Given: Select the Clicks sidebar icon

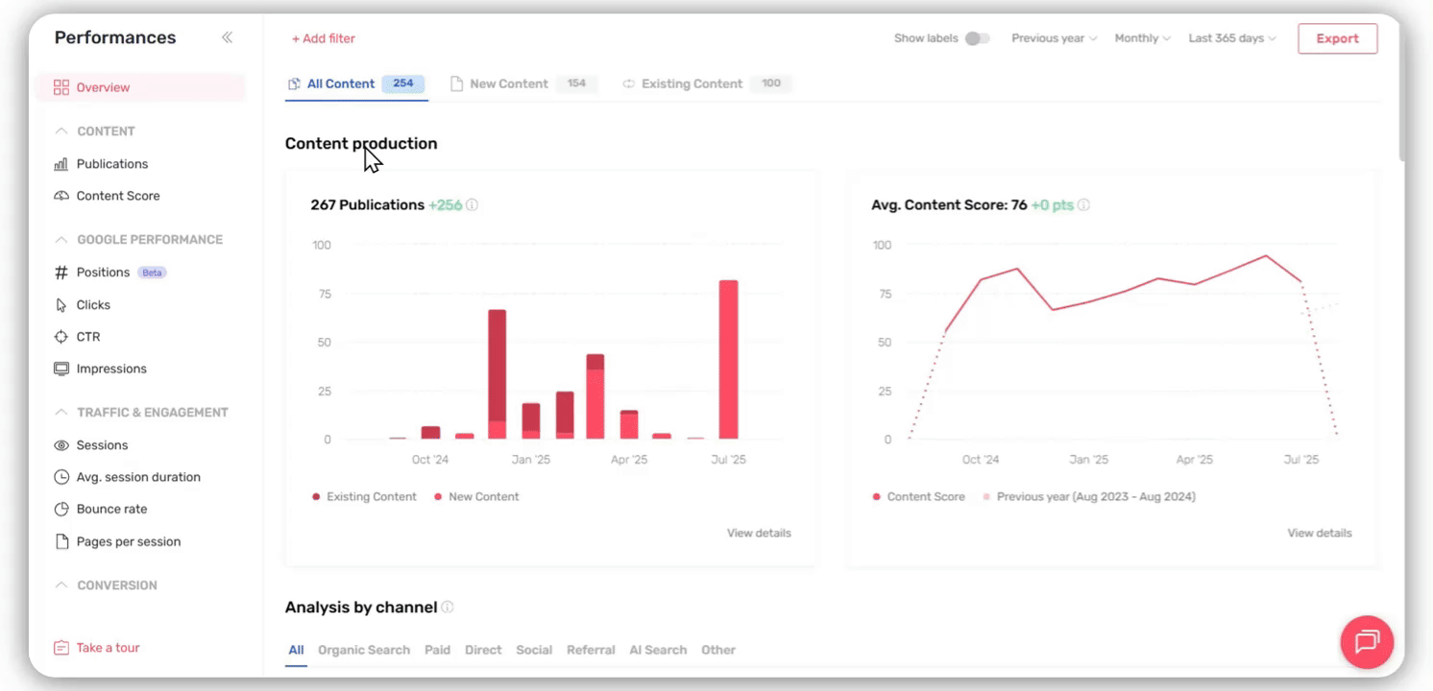Looking at the screenshot, I should [61, 304].
